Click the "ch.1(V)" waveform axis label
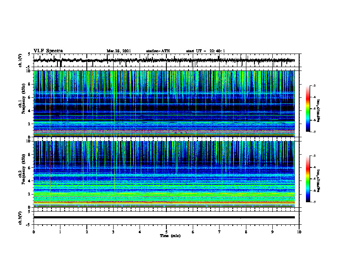The height and width of the screenshot is (260, 337). 20,60
